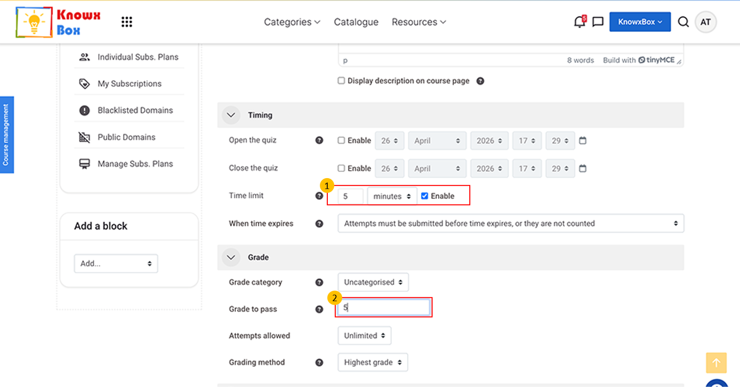Image resolution: width=740 pixels, height=387 pixels.
Task: Enable the Close the quiz date checkbox
Action: 341,168
